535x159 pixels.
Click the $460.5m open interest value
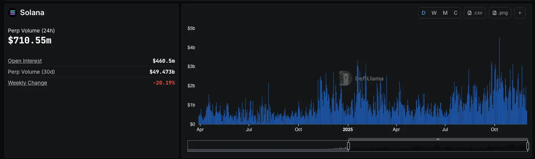164,61
